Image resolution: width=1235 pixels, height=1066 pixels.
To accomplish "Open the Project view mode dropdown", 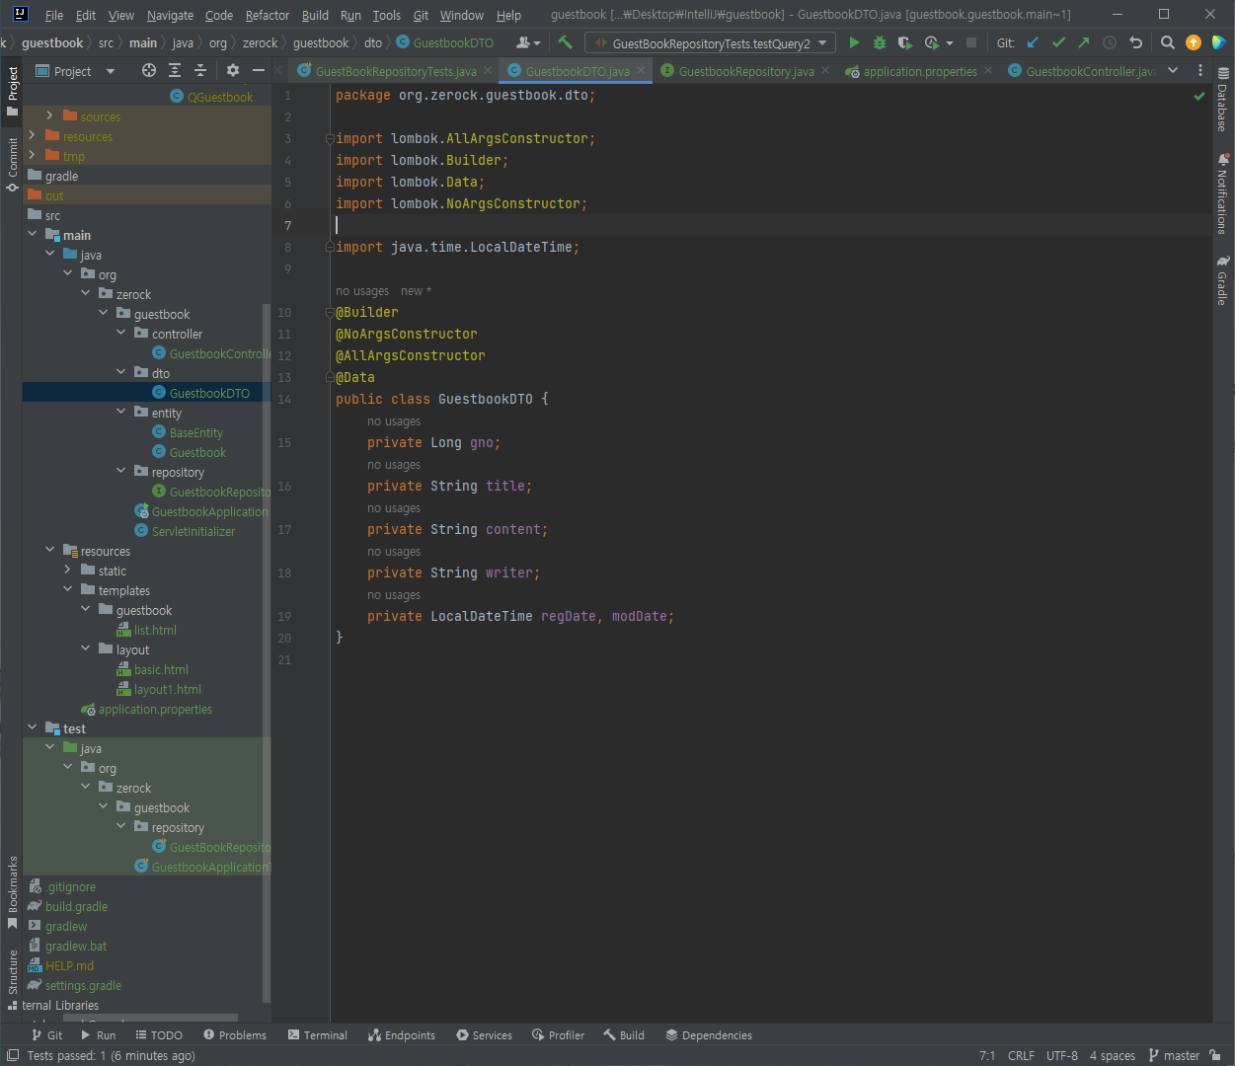I will pos(75,70).
